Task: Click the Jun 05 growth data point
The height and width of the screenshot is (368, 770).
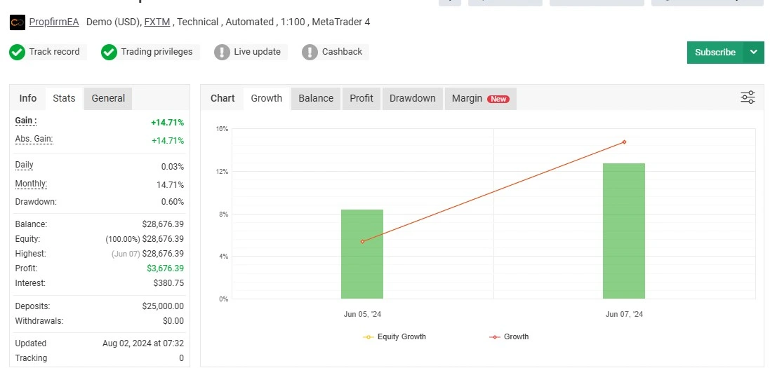Action: [x=362, y=242]
